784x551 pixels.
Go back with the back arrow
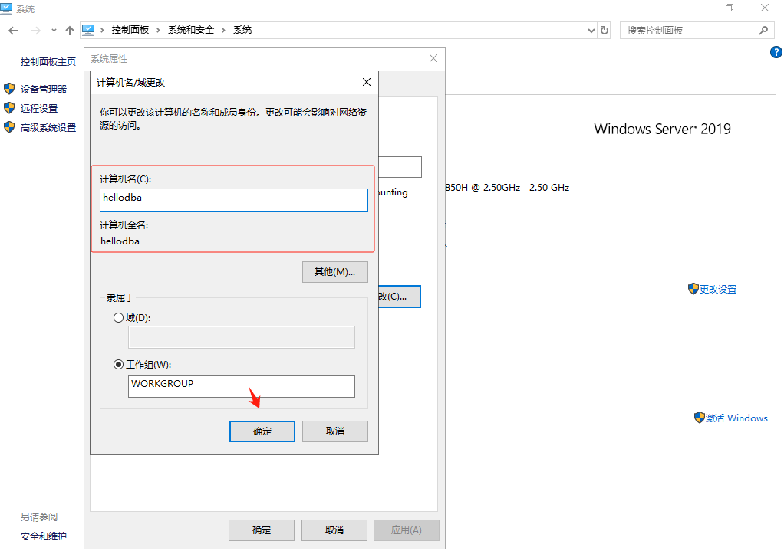[x=14, y=31]
